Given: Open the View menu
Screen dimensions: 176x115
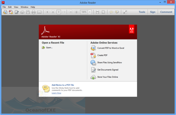Looking at the screenshot, I should tap(16, 7).
